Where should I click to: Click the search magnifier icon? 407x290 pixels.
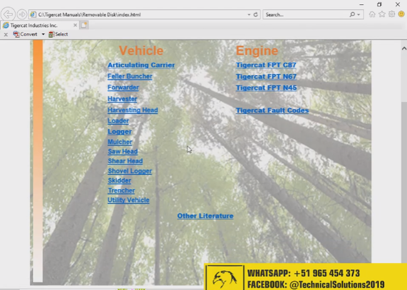[x=353, y=14]
